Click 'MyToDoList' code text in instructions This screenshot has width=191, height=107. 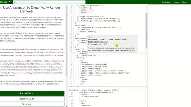(x=19, y=50)
